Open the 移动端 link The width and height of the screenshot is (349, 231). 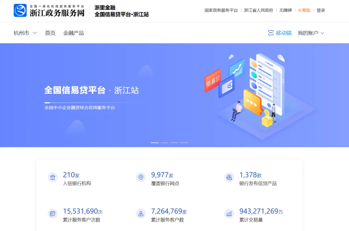point(284,33)
